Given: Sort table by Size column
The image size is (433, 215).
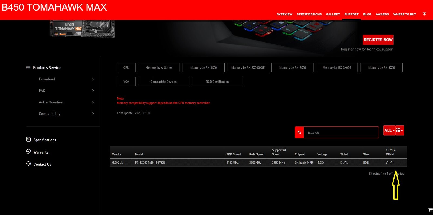Looking at the screenshot, I should (x=366, y=154).
